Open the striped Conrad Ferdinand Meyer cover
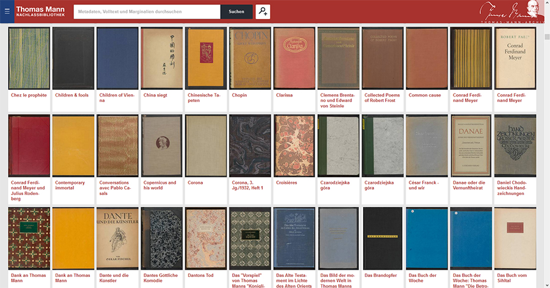This screenshot has height=288, width=550. coord(471,58)
